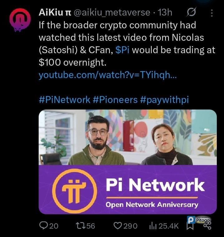Open the #Pioneers hashtag
This screenshot has height=237, width=224.
[x=115, y=100]
